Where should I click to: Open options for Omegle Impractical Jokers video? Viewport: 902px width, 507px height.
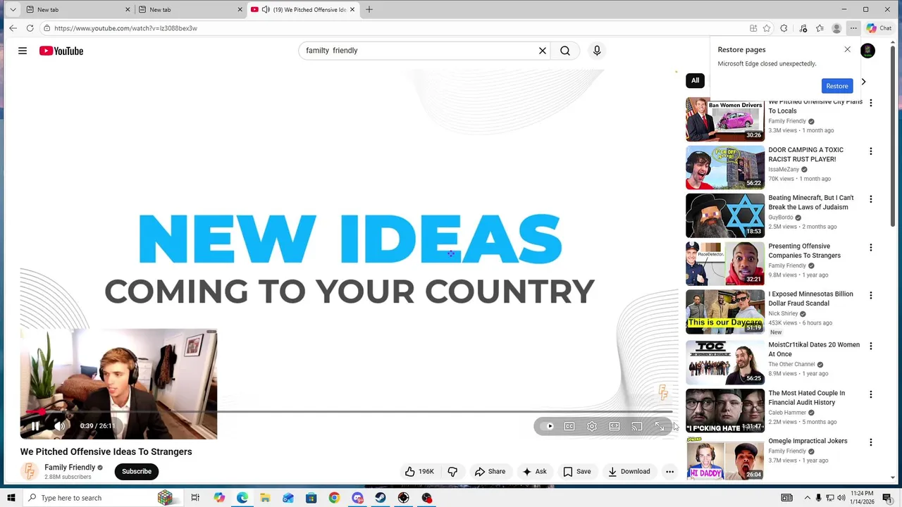870,443
